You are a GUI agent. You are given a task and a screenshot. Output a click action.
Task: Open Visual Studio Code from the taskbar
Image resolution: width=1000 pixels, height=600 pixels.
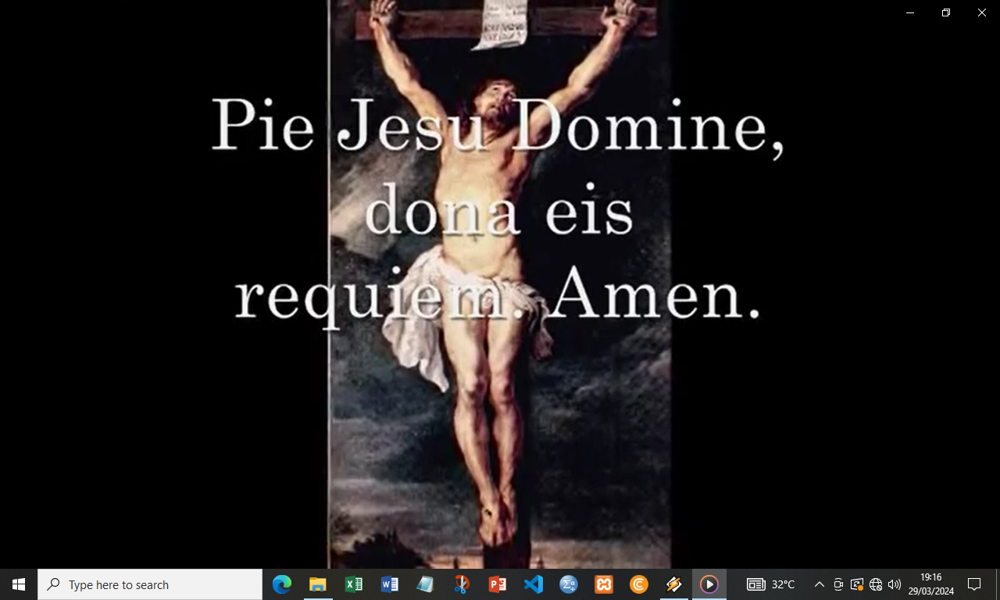click(533, 584)
